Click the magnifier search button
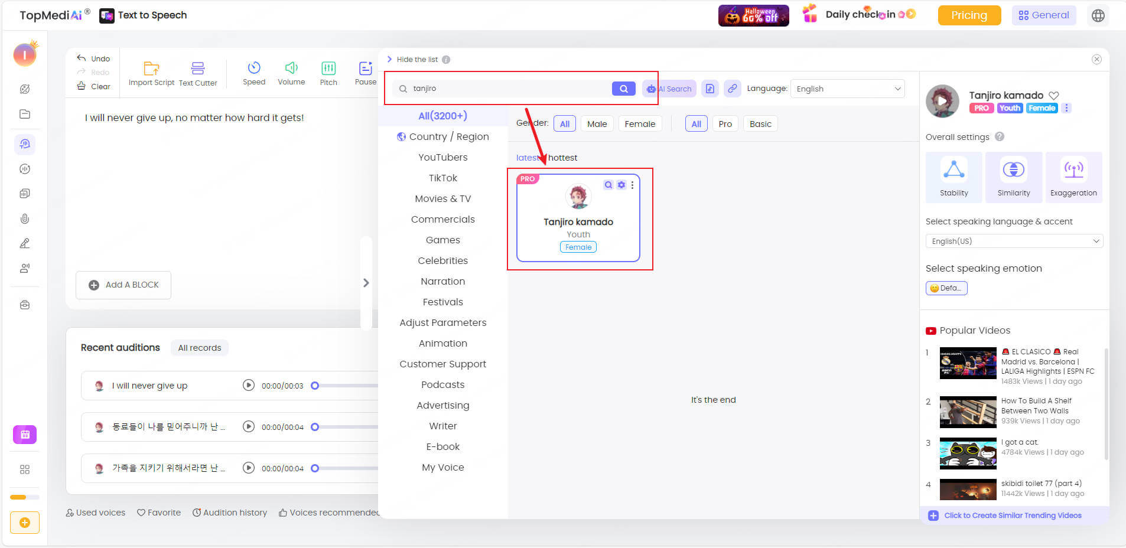Viewport: 1126px width, 548px height. pos(623,89)
